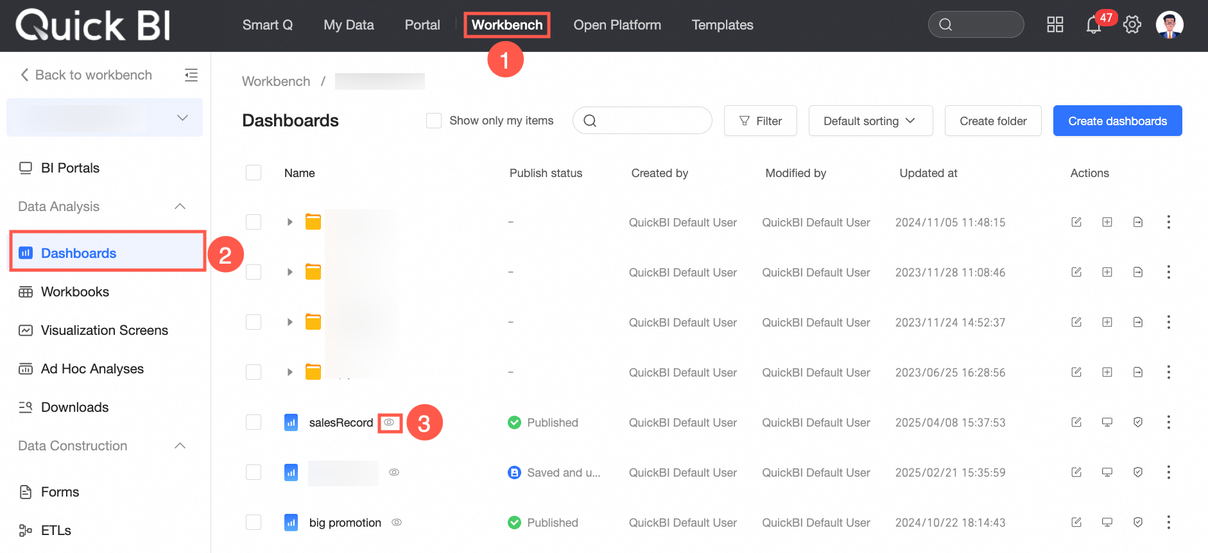Image resolution: width=1208 pixels, height=553 pixels.
Task: Select checkbox for big promotion row
Action: (x=254, y=522)
